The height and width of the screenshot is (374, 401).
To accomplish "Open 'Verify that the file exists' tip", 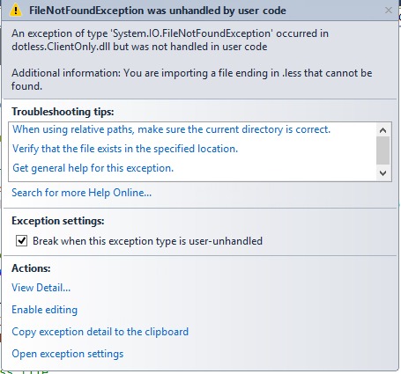I will (125, 149).
